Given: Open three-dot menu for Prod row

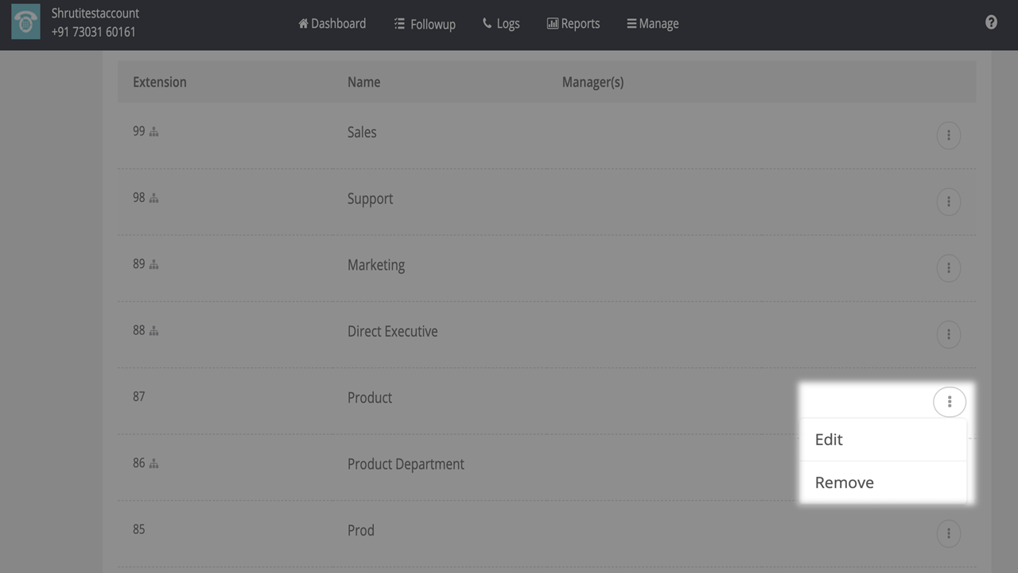Looking at the screenshot, I should pos(948,533).
